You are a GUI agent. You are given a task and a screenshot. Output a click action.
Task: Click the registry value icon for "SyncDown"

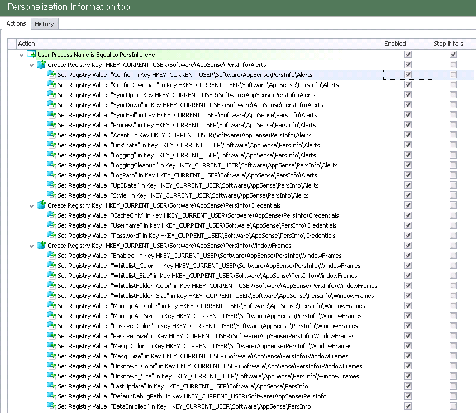pyautogui.click(x=51, y=104)
